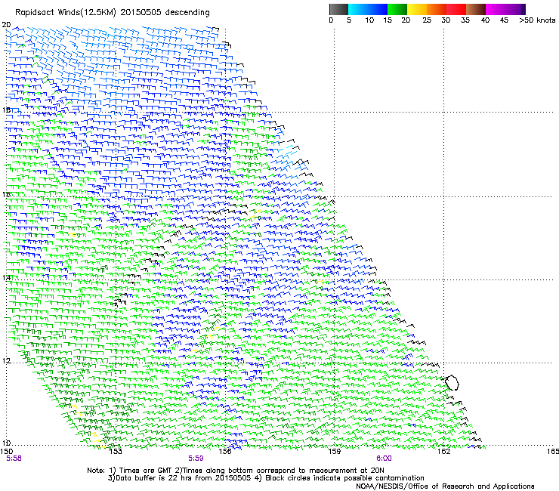Click the latitude label '16'
The width and height of the screenshot is (559, 491).
(6, 194)
